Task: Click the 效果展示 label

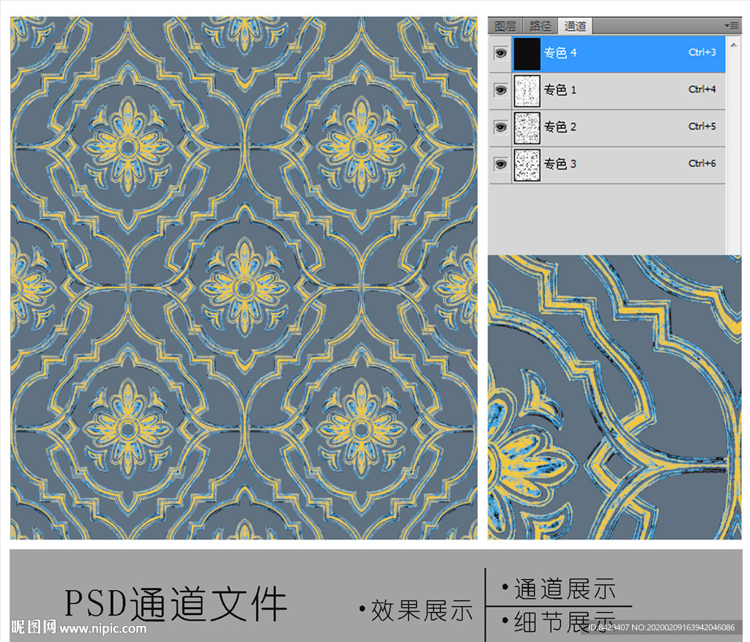Action: coord(421,611)
